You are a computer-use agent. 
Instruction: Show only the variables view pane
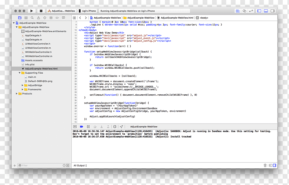271,166
